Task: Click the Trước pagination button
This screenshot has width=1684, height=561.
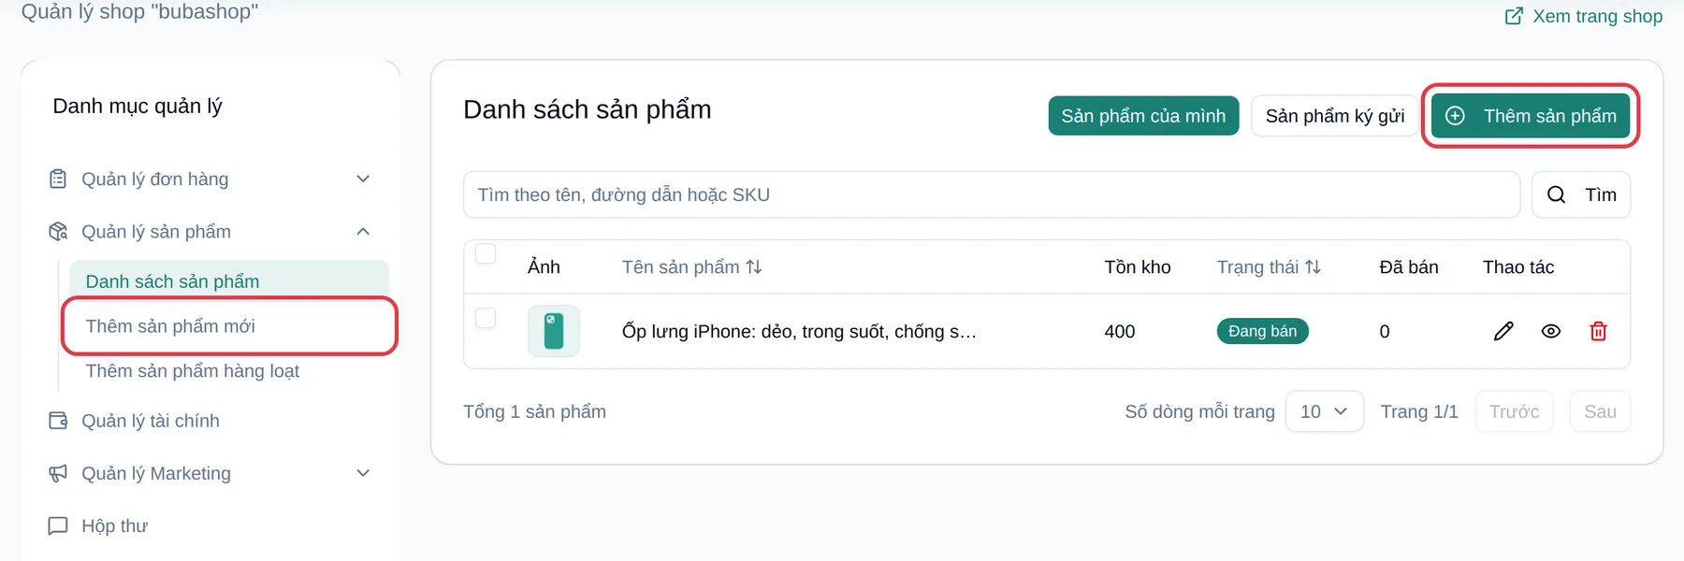Action: click(1515, 411)
